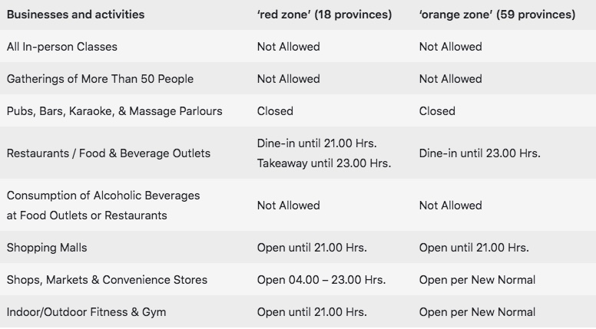Click 'Shops, Markets & Convenience Stores' label
596x329 pixels.
(107, 280)
